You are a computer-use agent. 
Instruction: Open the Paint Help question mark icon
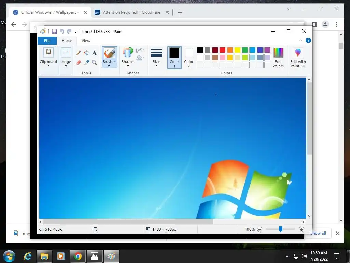coord(308,40)
